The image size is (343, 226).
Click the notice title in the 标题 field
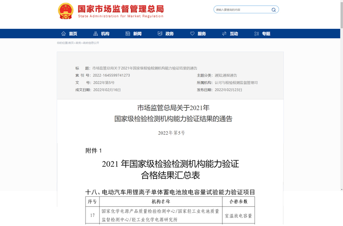tap(145, 68)
